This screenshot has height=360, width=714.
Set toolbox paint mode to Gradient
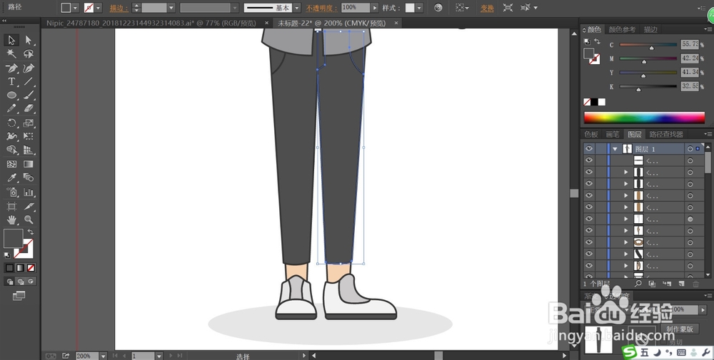coord(20,268)
